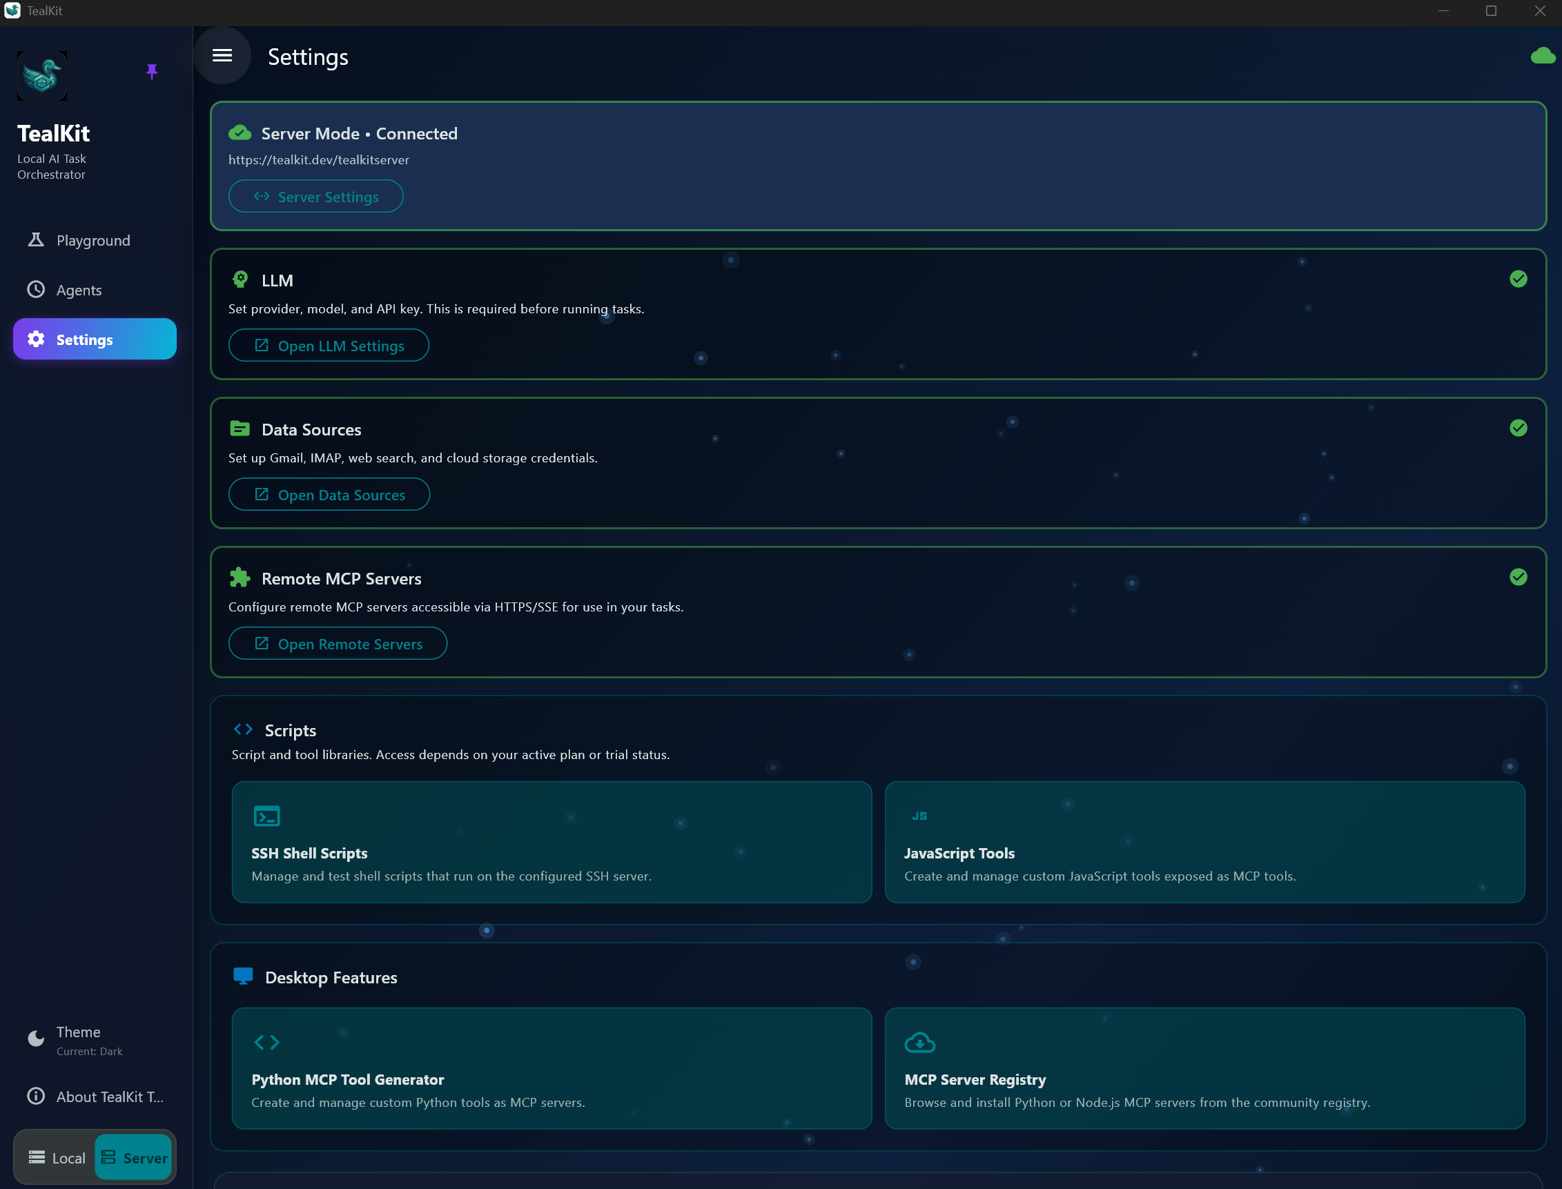Image resolution: width=1562 pixels, height=1189 pixels.
Task: Click the LLM green checkmark status icon
Action: (x=1518, y=279)
